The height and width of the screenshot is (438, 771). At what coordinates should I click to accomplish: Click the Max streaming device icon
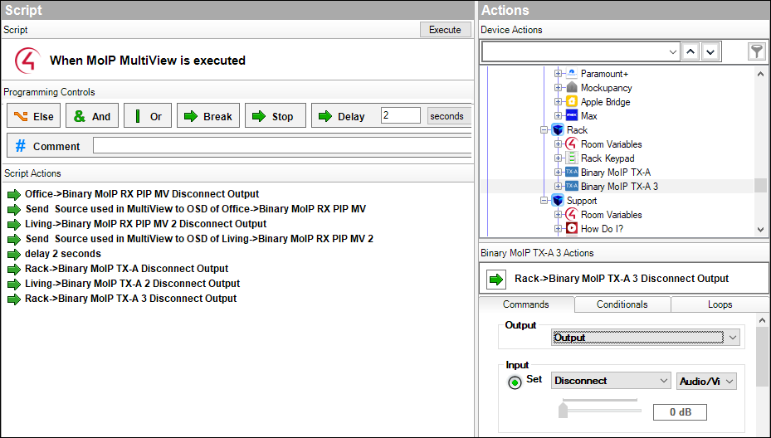point(571,116)
